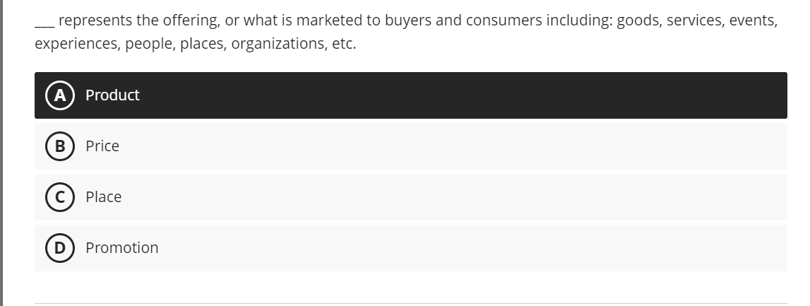This screenshot has height=306, width=810.
Task: Click the blank underscore in the question
Action: (44, 25)
